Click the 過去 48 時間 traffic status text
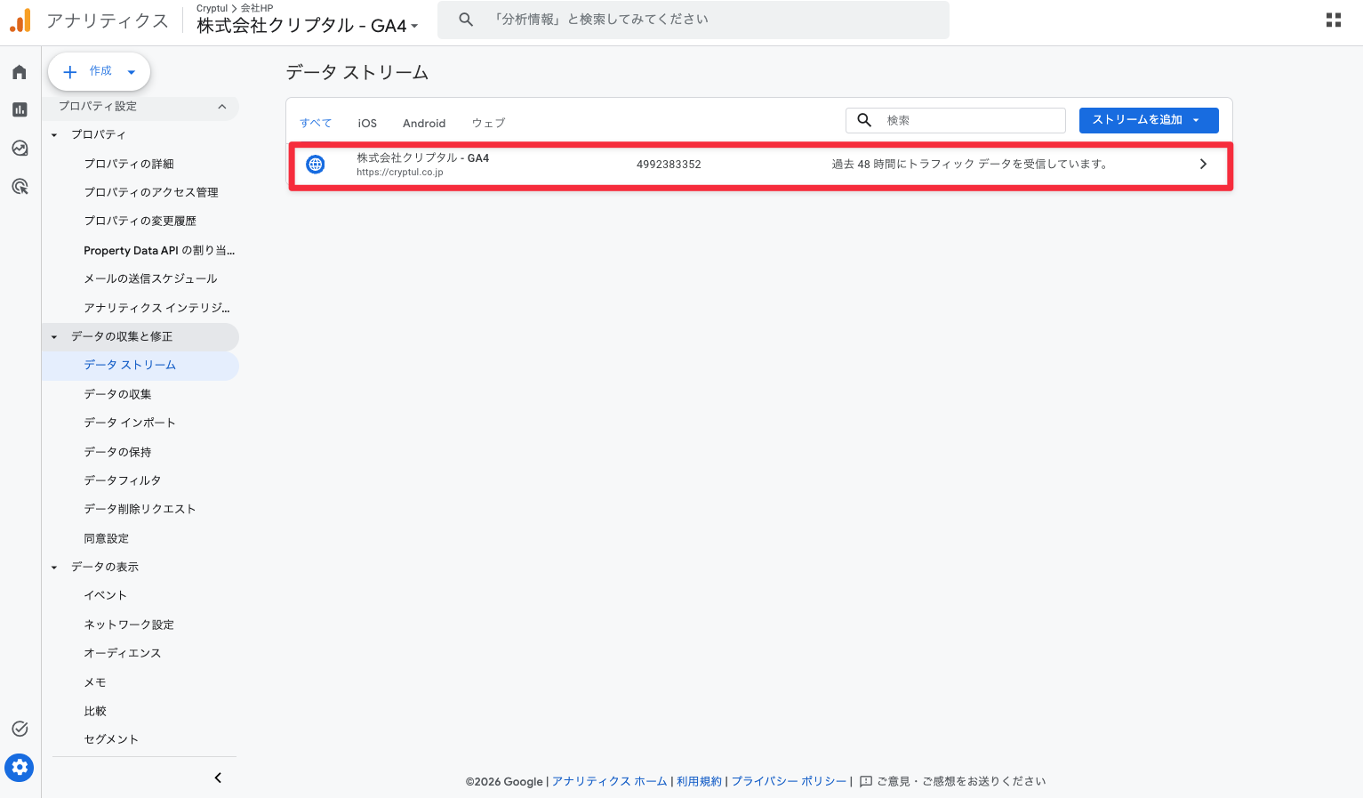 (970, 165)
